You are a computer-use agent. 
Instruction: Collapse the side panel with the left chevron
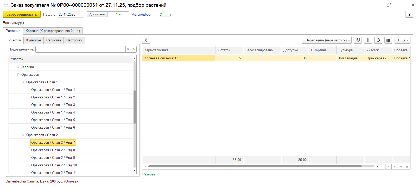click(146, 40)
